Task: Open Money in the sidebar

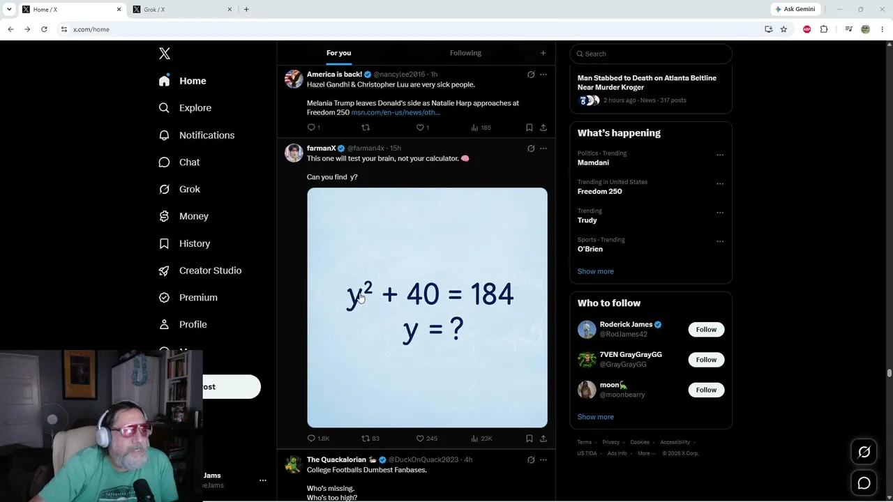Action: point(183,216)
